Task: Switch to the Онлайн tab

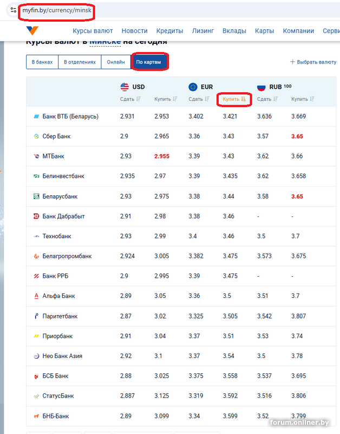Action: 116,62
